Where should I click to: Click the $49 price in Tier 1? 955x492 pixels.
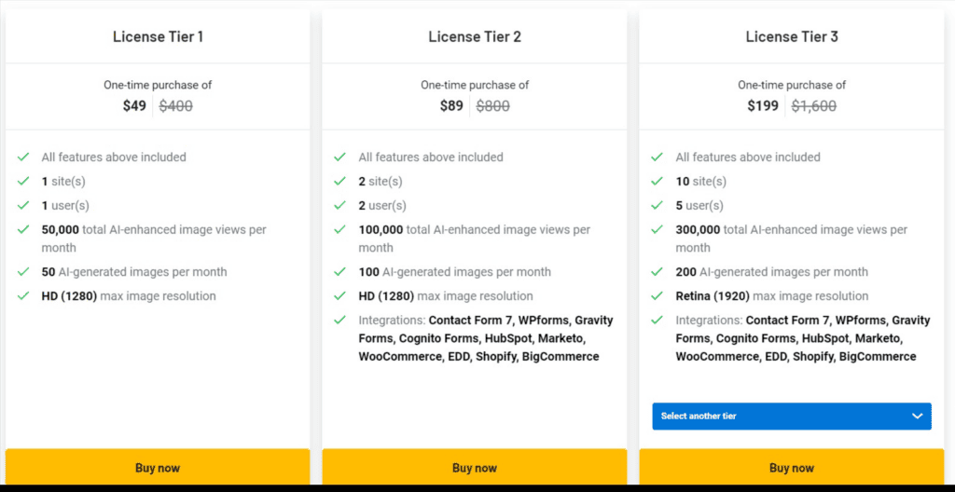[134, 106]
